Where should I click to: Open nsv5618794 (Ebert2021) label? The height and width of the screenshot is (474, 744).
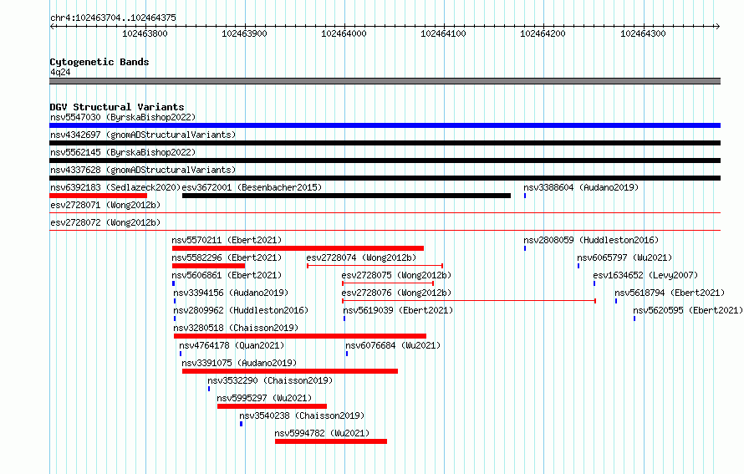pos(670,293)
